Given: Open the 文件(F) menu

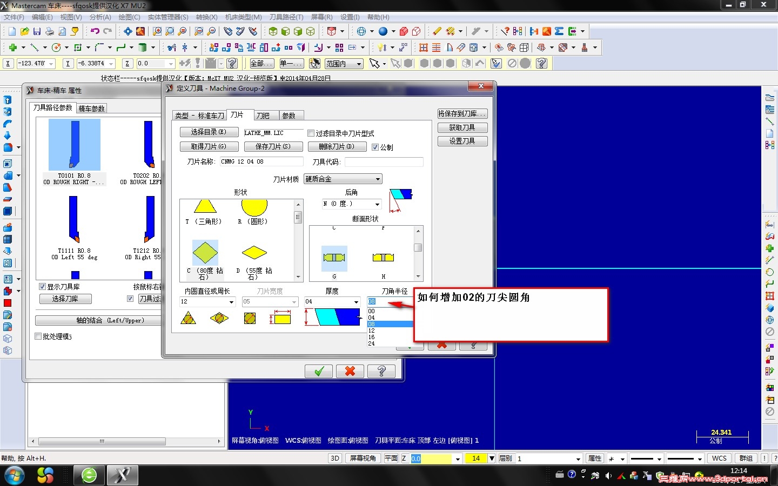Looking at the screenshot, I should [x=14, y=17].
